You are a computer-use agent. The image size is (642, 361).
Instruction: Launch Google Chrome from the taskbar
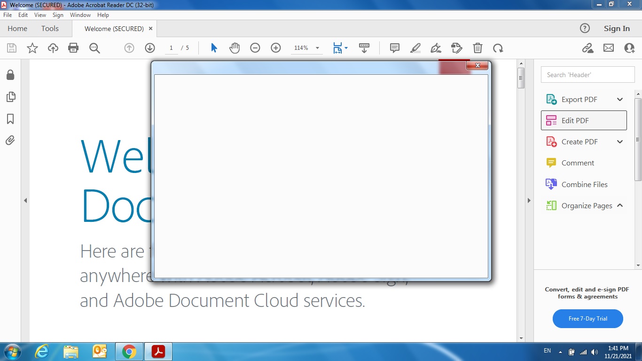(x=129, y=352)
